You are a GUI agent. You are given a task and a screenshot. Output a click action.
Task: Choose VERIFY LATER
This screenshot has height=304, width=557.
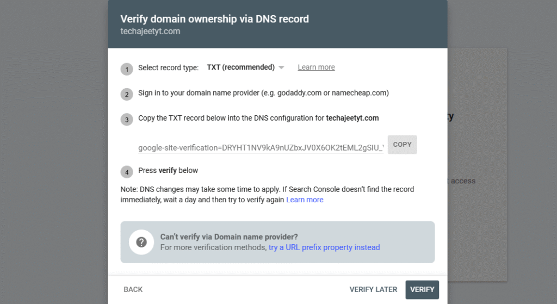(x=373, y=289)
